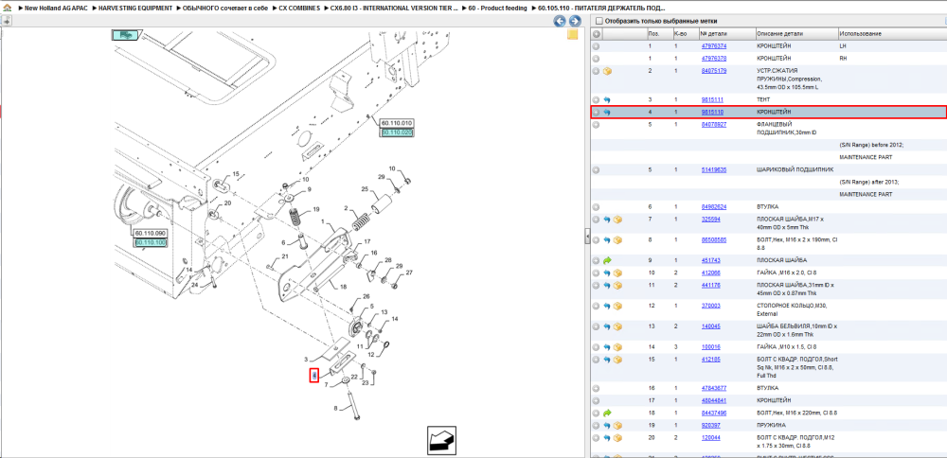Image resolution: width=947 pixels, height=458 pixels.
Task: Select callout 19 on the diagram
Action: (316, 209)
